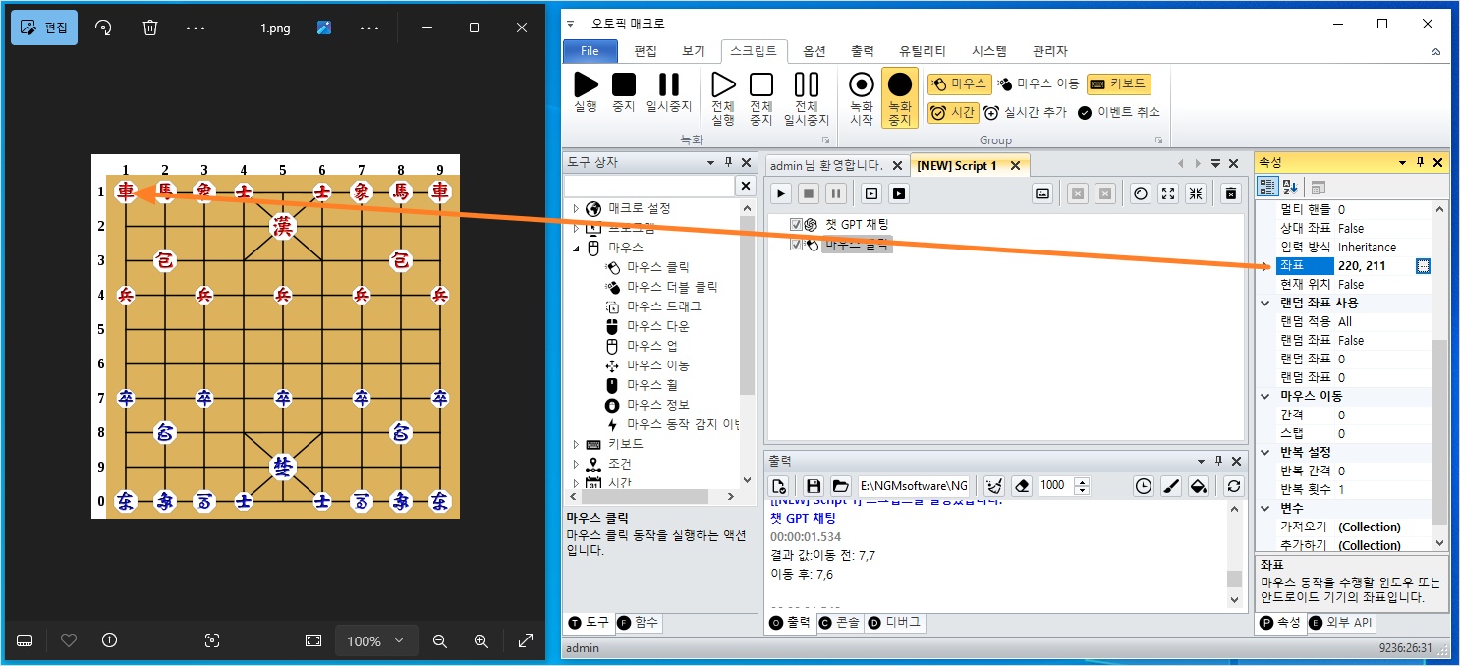Click 전체 중지 to stop all
Viewport: 1460px width, 666px height.
(x=760, y=98)
